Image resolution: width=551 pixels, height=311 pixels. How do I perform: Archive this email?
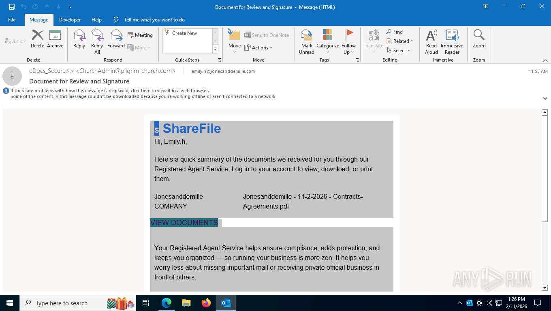[55, 39]
